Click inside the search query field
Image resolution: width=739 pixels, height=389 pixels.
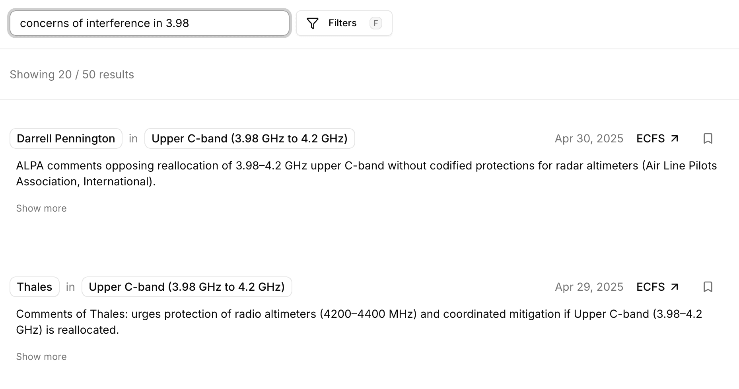coord(149,23)
